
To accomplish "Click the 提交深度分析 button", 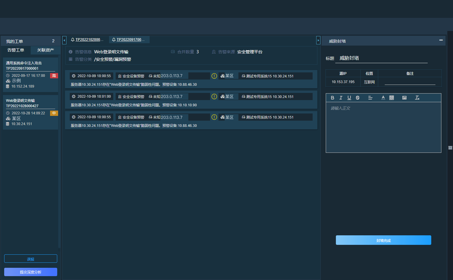I will (x=31, y=272).
